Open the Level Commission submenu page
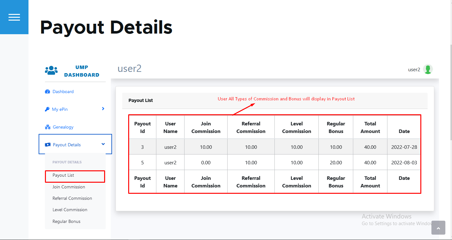 click(x=70, y=210)
